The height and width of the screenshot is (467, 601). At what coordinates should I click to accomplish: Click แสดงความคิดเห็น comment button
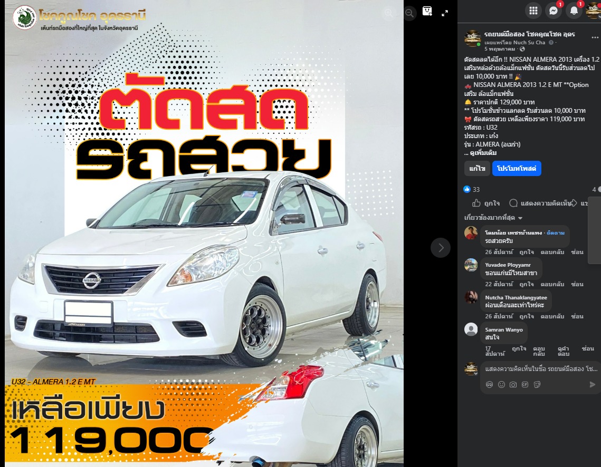pos(540,203)
